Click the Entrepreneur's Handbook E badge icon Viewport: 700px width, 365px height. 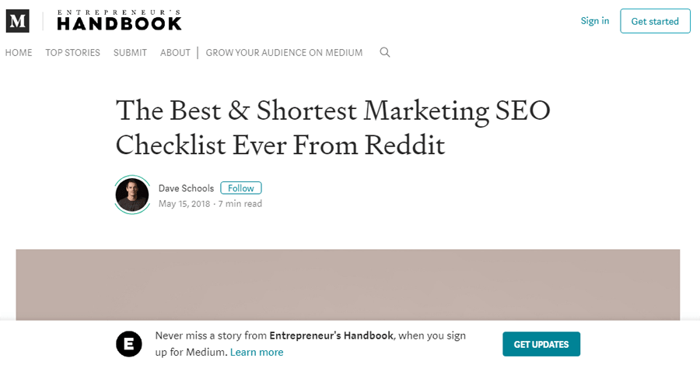pyautogui.click(x=129, y=344)
